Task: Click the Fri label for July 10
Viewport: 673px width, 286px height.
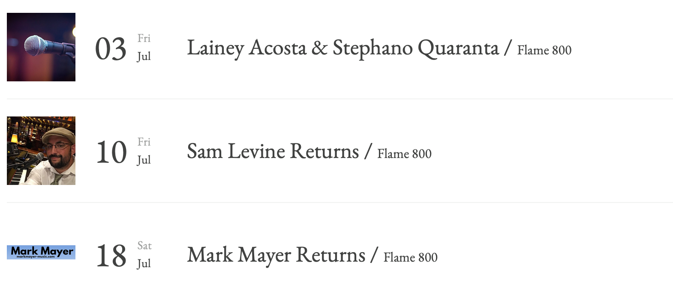Action: 144,142
